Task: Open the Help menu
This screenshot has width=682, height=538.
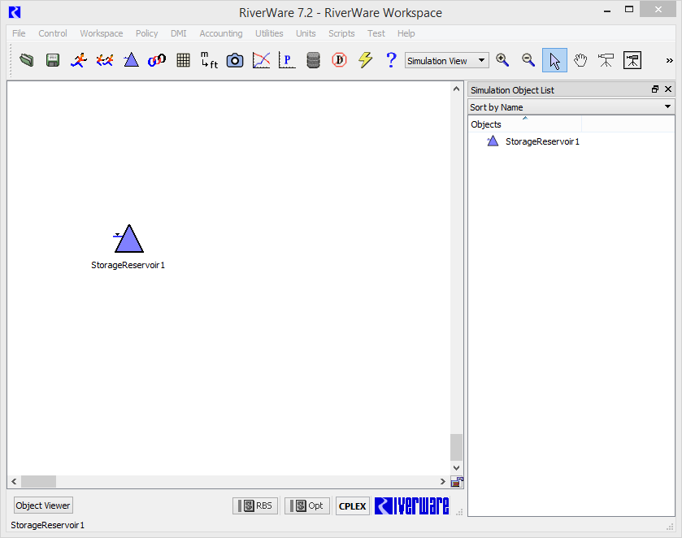Action: [406, 33]
